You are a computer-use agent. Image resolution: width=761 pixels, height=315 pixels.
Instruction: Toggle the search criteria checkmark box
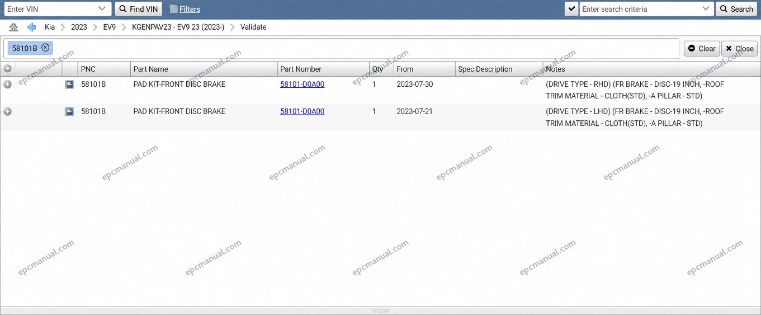click(x=571, y=9)
